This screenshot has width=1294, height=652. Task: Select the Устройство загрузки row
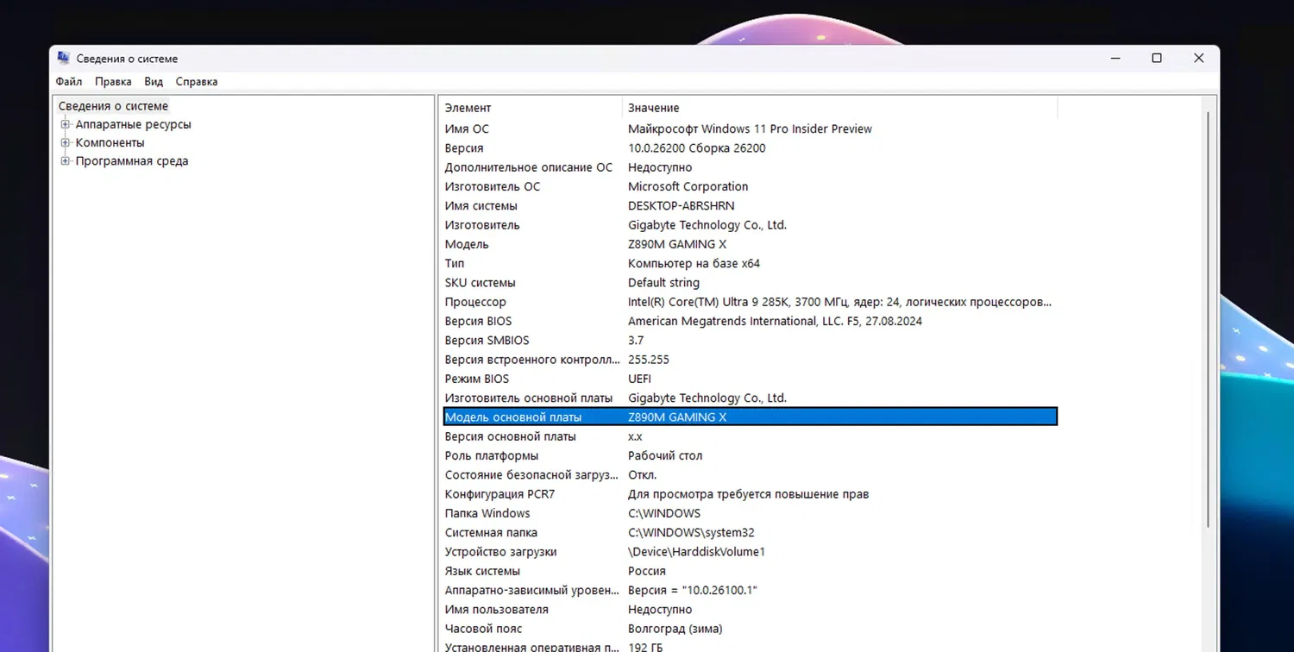(x=750, y=552)
